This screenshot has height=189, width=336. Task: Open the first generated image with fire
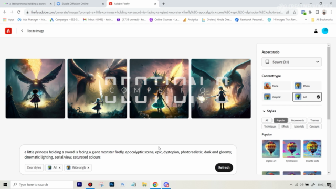coord(35,89)
